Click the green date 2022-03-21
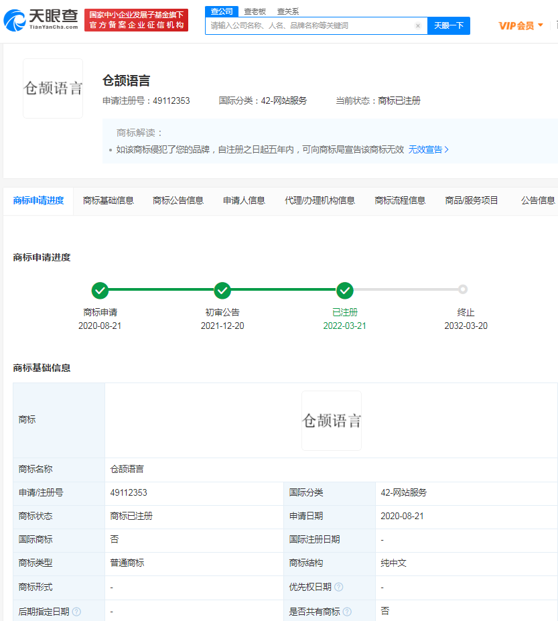This screenshot has height=621, width=558. tap(345, 326)
